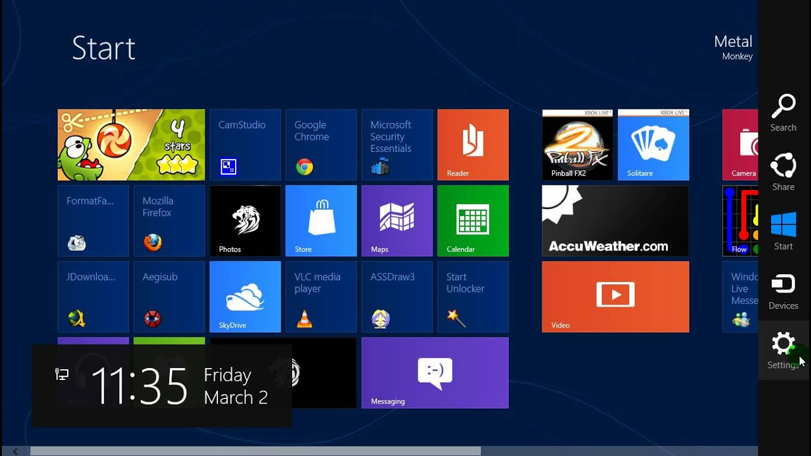This screenshot has width=811, height=456.
Task: Open Solitaire tile
Action: 653,145
